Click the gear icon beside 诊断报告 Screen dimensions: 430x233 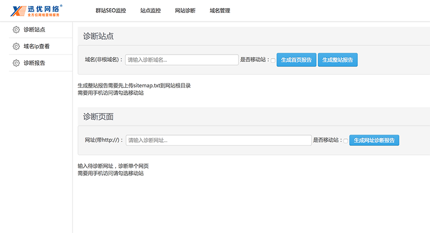(x=16, y=63)
